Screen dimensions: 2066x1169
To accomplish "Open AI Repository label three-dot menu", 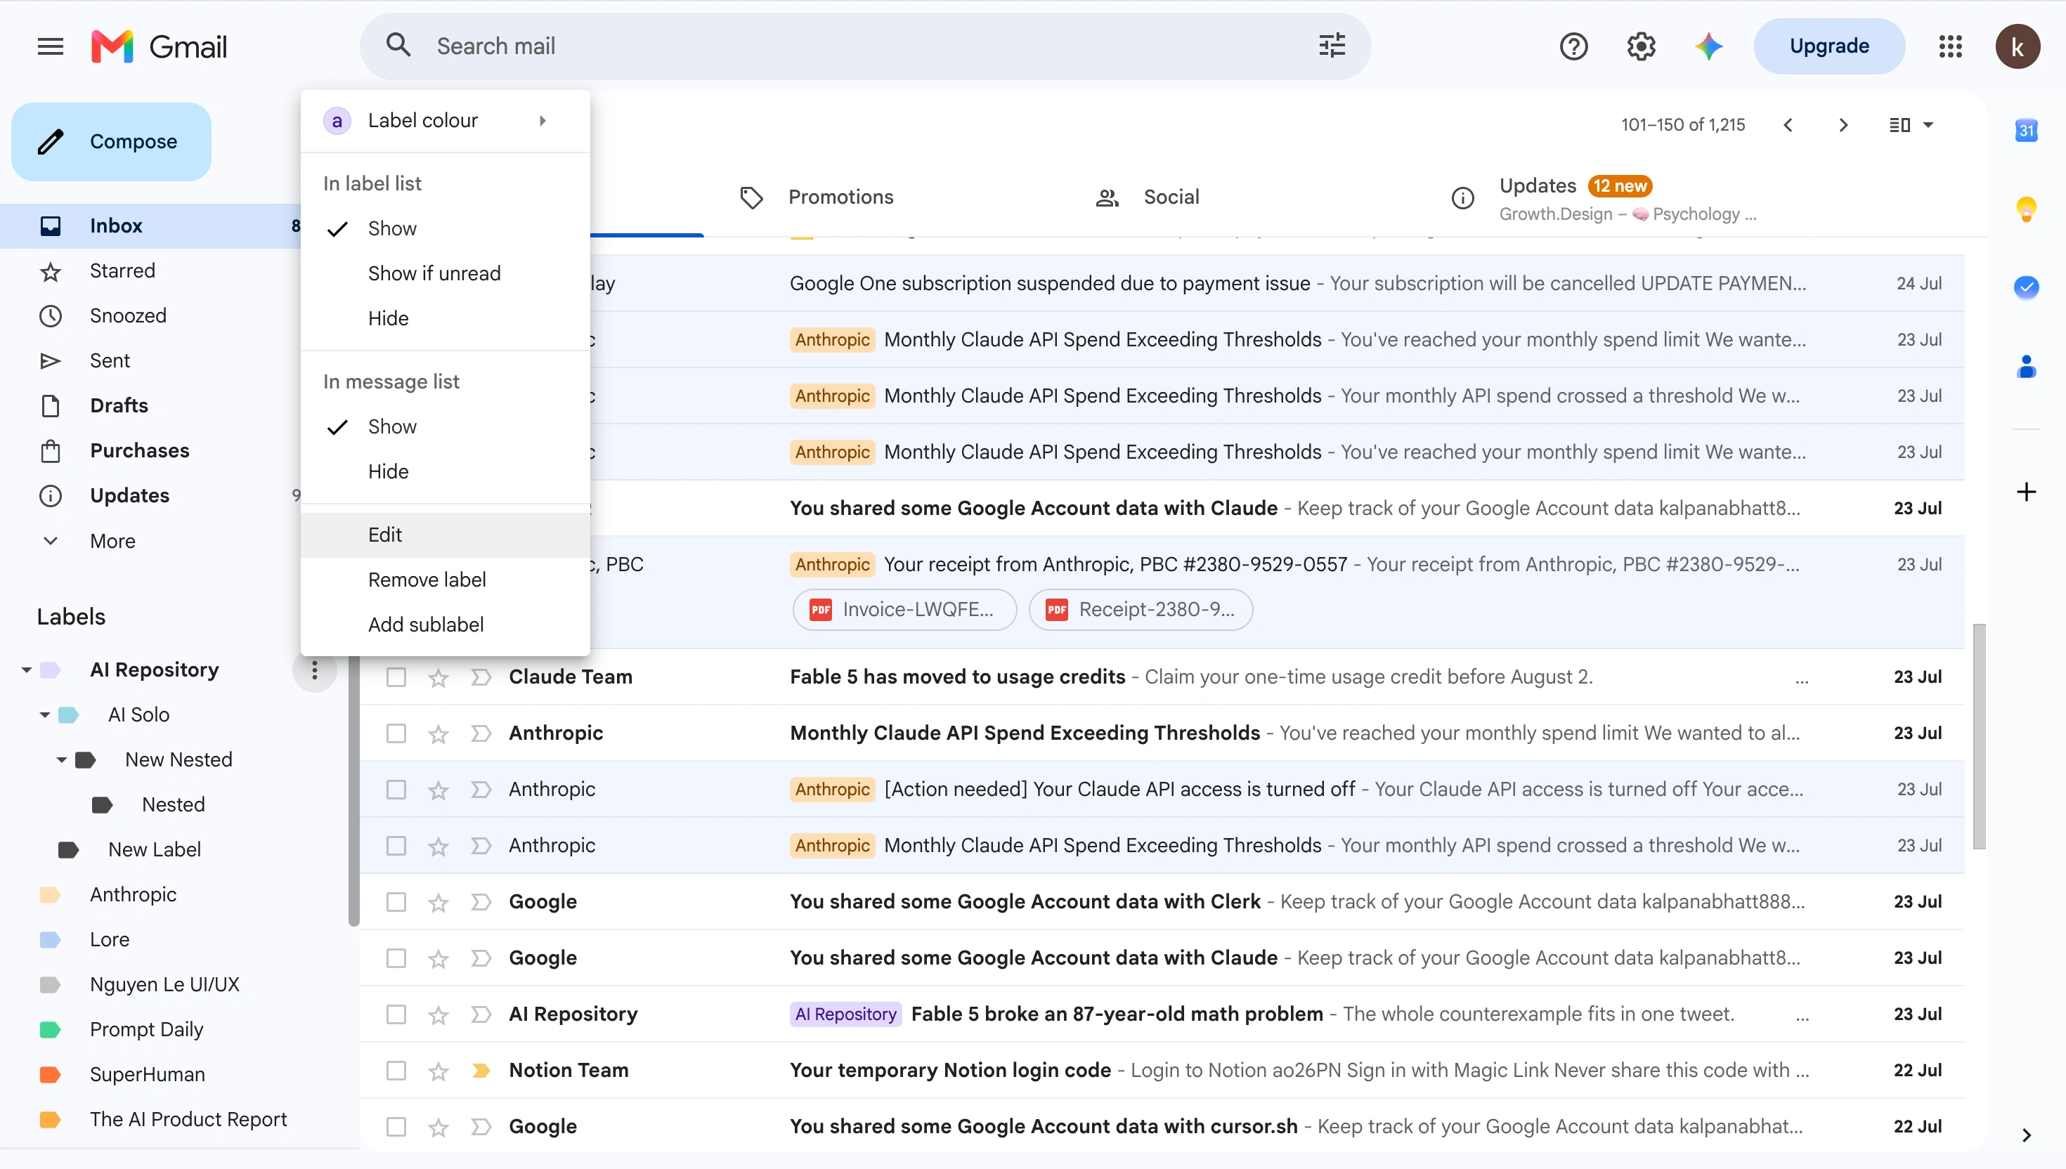I will point(314,670).
